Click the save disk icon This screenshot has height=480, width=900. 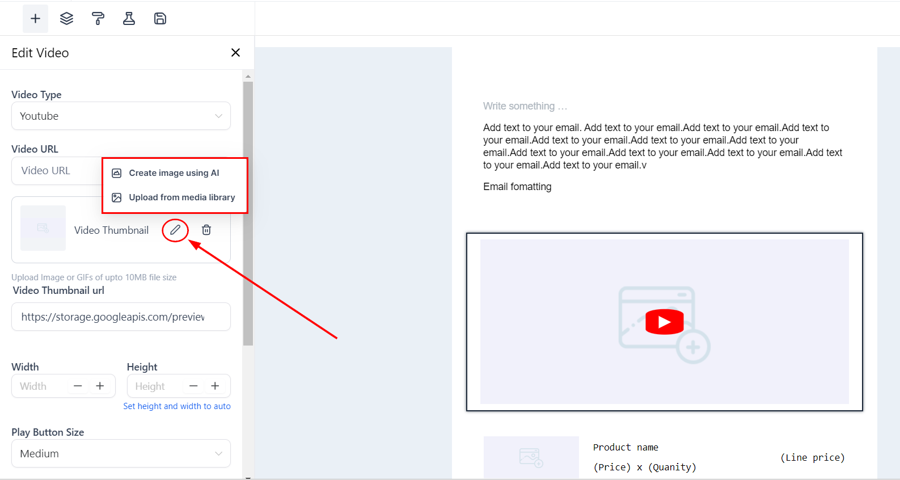click(160, 19)
